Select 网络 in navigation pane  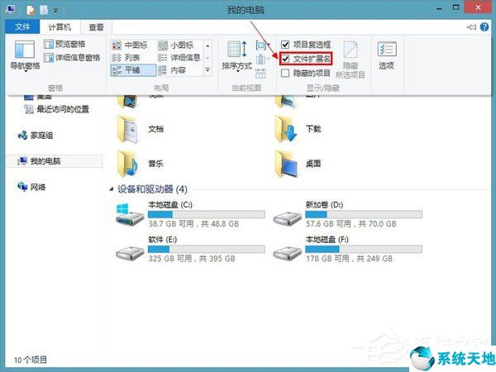(31, 188)
